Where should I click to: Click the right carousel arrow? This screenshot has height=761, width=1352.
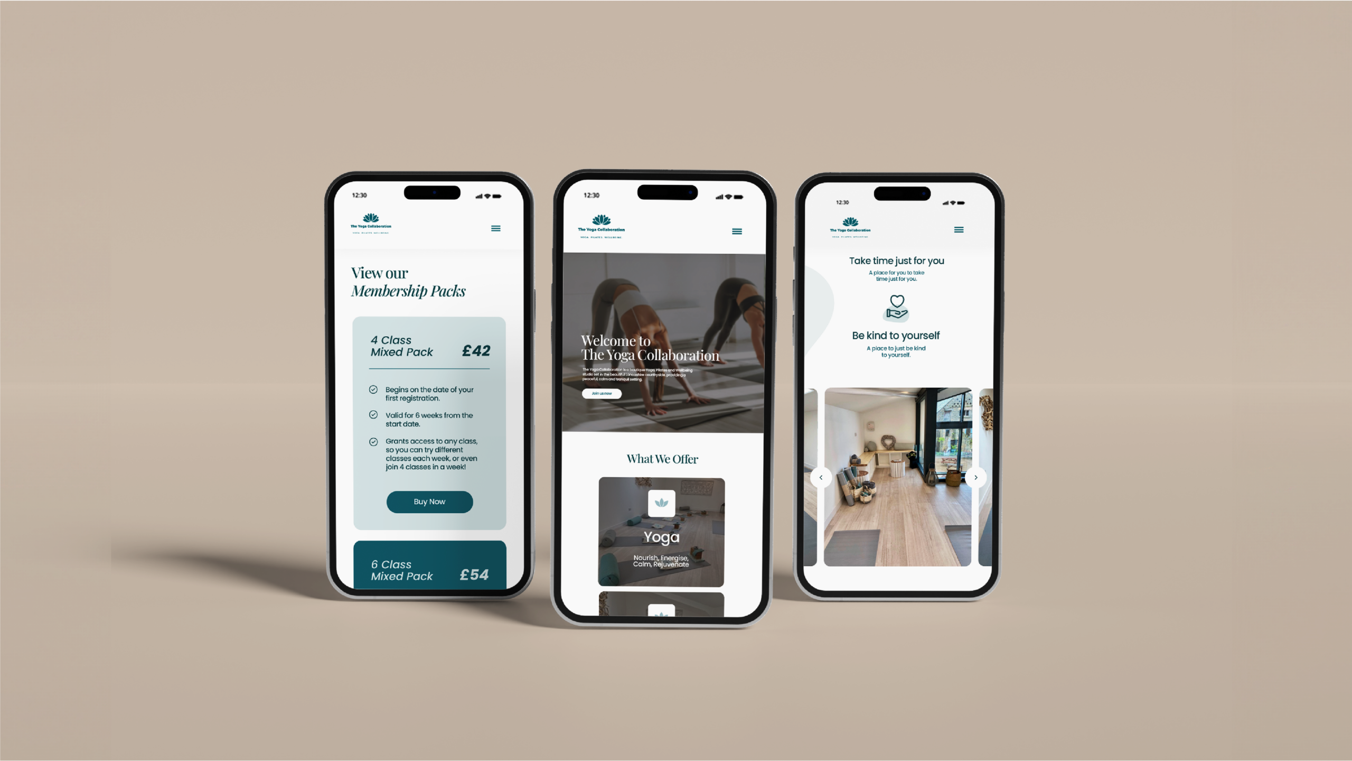tap(976, 477)
